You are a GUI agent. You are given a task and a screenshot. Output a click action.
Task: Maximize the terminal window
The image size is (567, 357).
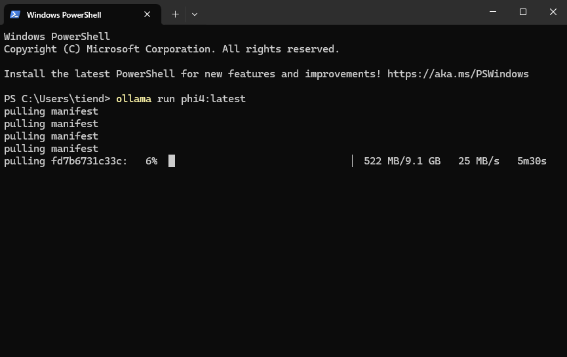click(523, 12)
